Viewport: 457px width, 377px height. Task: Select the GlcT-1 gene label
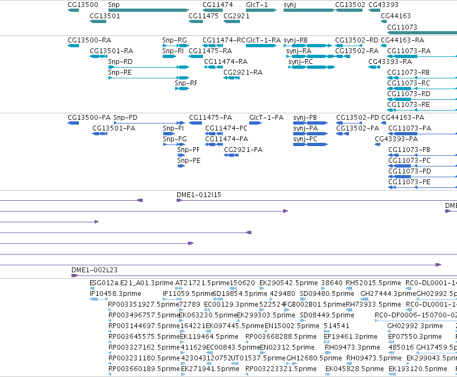(x=257, y=5)
